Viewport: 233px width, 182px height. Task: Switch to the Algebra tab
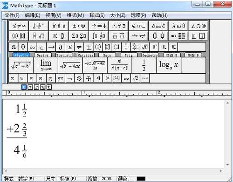click(x=21, y=55)
